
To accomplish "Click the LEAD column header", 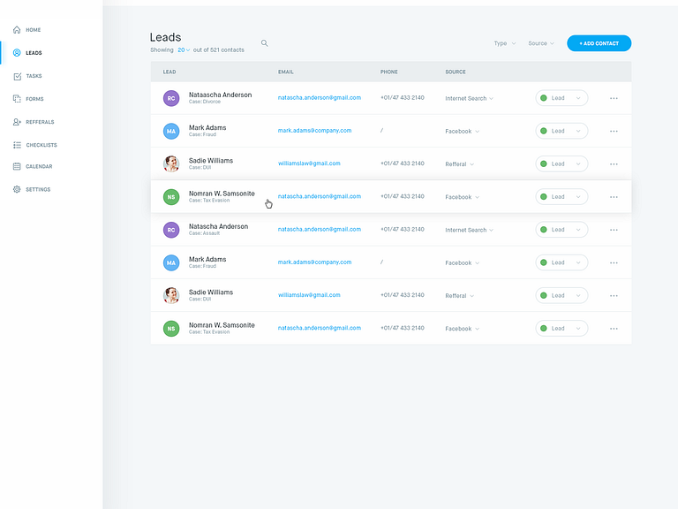I will click(x=169, y=72).
